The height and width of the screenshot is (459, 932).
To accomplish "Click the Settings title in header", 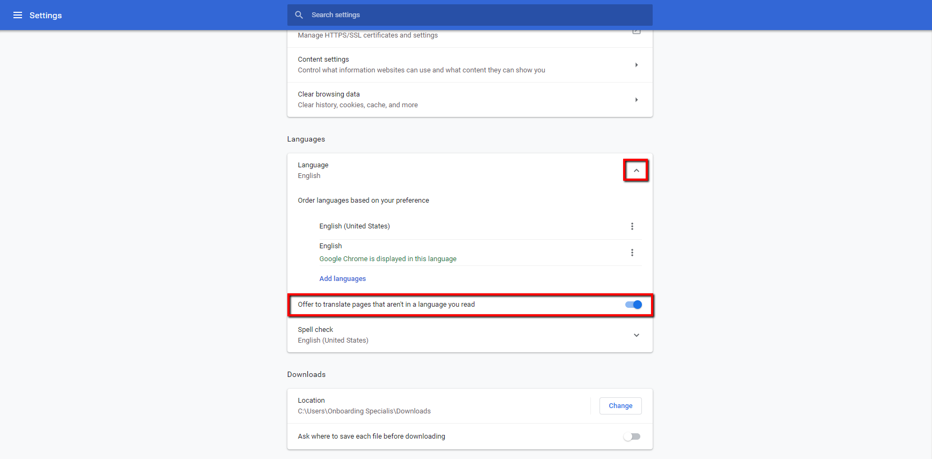I will (x=46, y=16).
